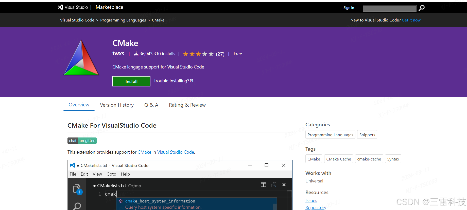Image resolution: width=467 pixels, height=210 pixels.
Task: Select the Programming Languages category chip
Action: [330, 135]
